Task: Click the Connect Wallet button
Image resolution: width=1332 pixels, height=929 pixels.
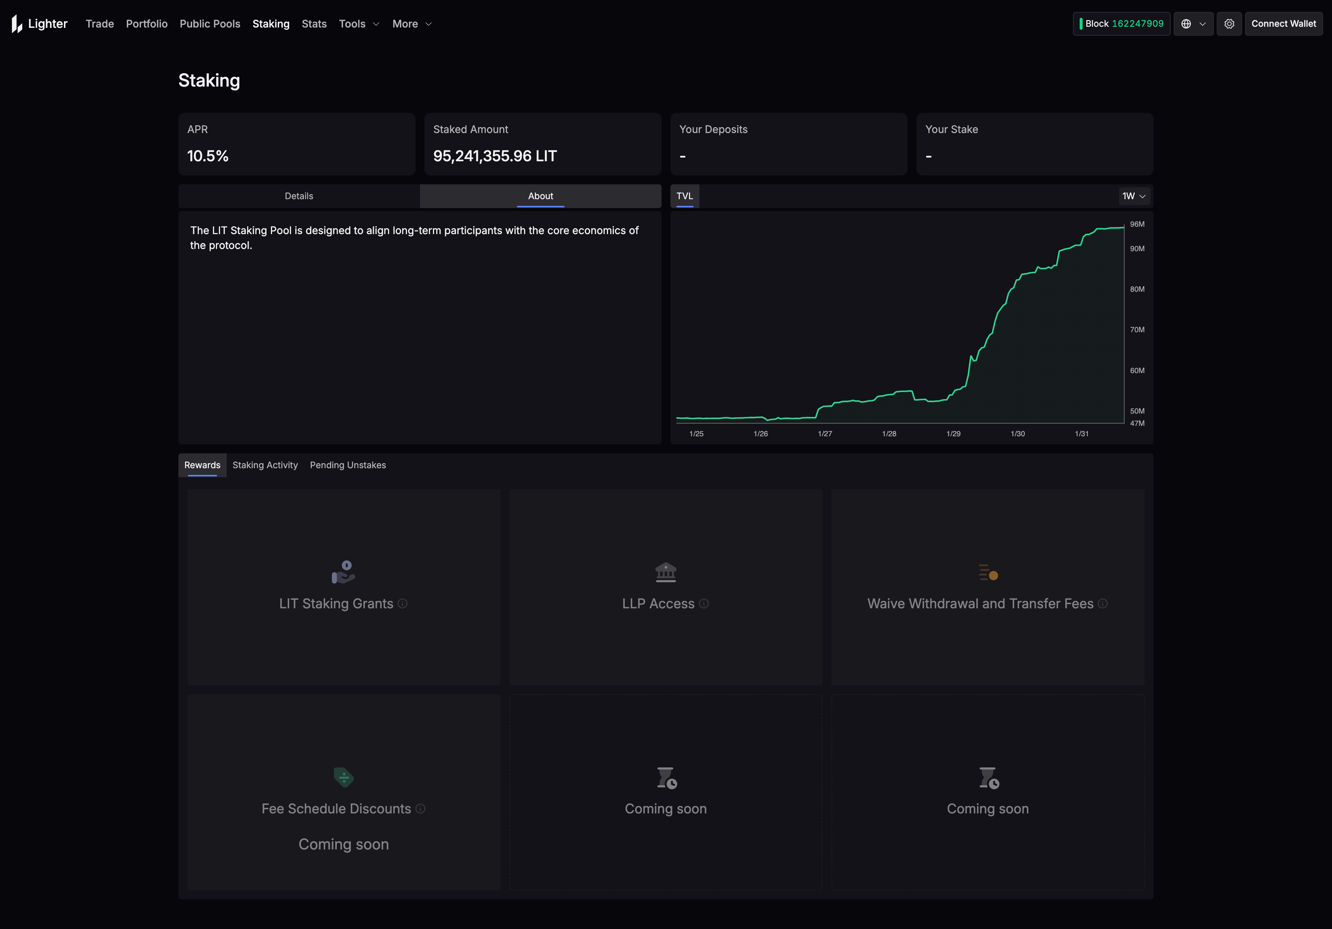Action: pyautogui.click(x=1283, y=24)
